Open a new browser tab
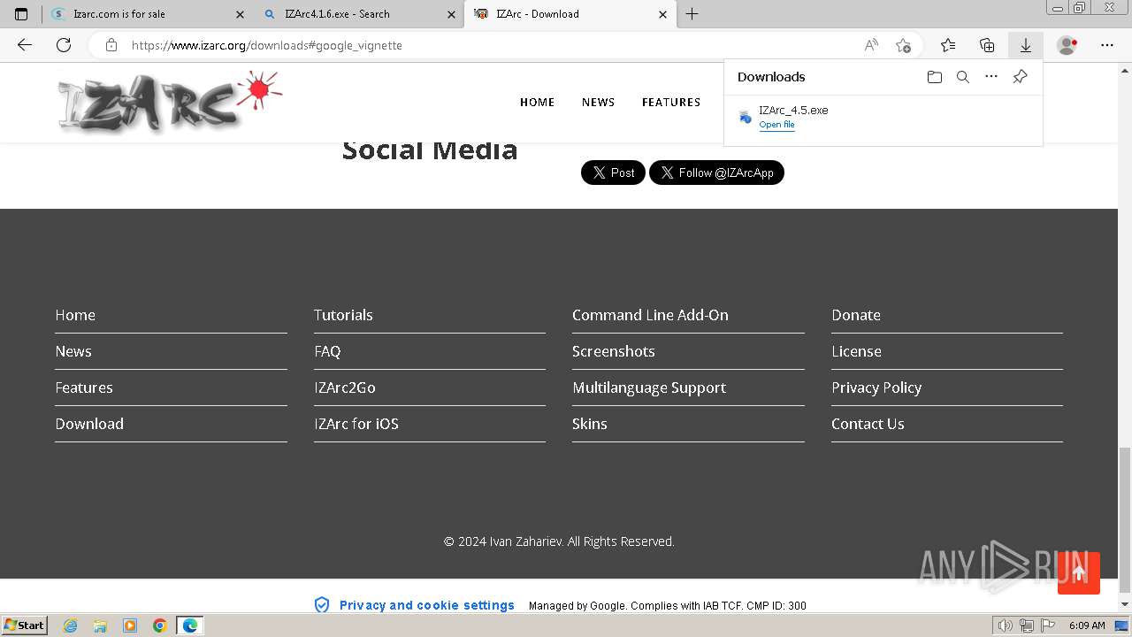 tap(692, 14)
